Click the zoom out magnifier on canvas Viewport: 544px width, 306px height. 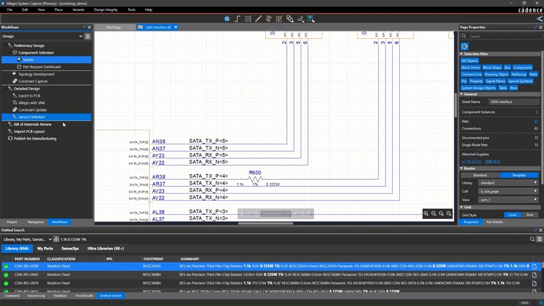[x=434, y=214]
